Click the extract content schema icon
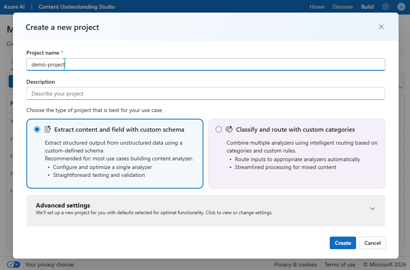Viewport: 410px width, 270px height. 48,129
